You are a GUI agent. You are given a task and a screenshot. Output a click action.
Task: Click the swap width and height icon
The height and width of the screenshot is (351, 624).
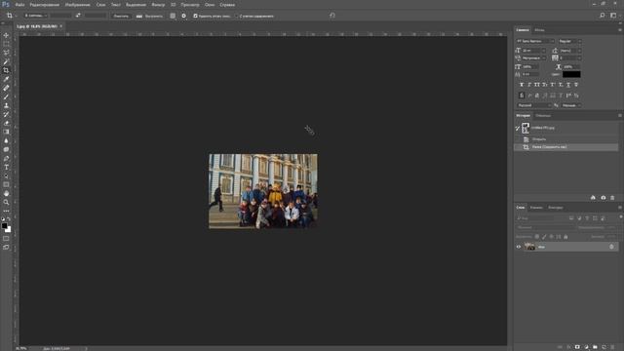click(x=78, y=16)
